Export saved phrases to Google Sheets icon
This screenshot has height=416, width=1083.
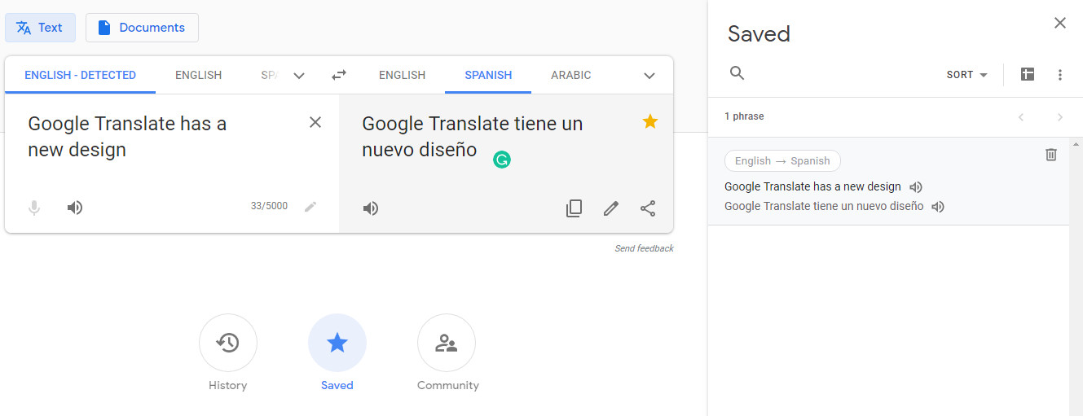[1028, 74]
